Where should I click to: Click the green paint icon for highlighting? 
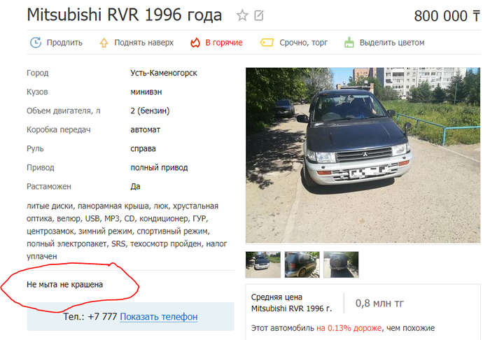[x=349, y=43]
